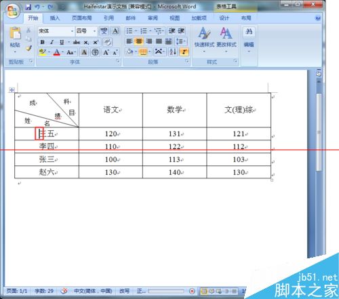Apply character border button
Viewport: 339px width, 299px height.
(x=115, y=31)
